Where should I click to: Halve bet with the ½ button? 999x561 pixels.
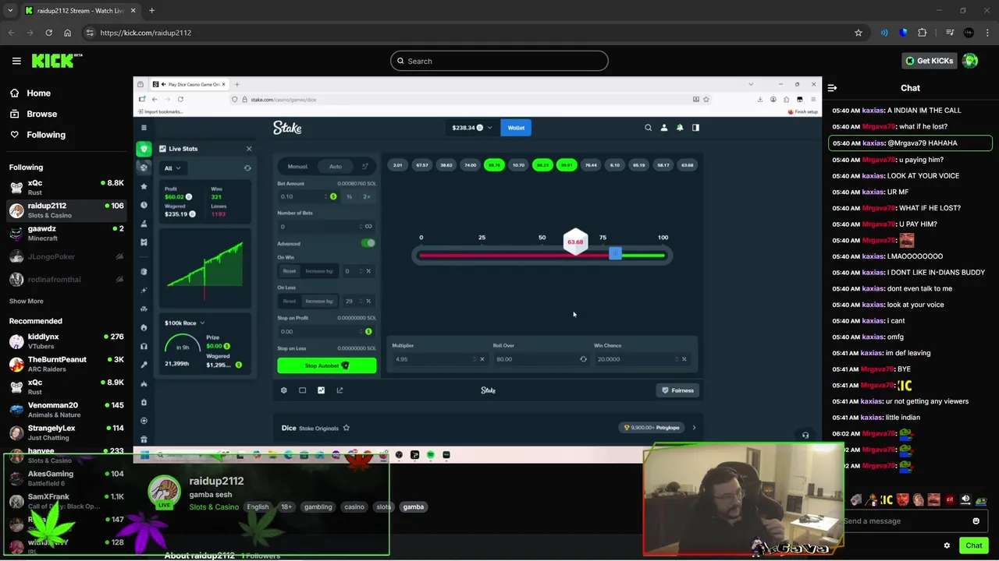349,196
